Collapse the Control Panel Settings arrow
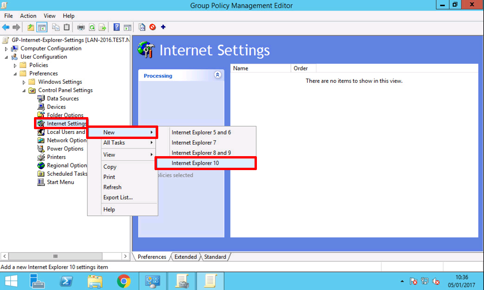Screen dimensions: 484x290 pyautogui.click(x=24, y=90)
